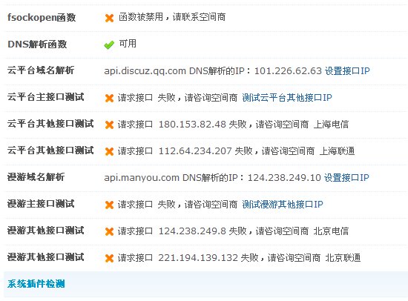Screen dimensions: 408x301
Task: Click the 云平台域名解析 label
Action: (41, 70)
